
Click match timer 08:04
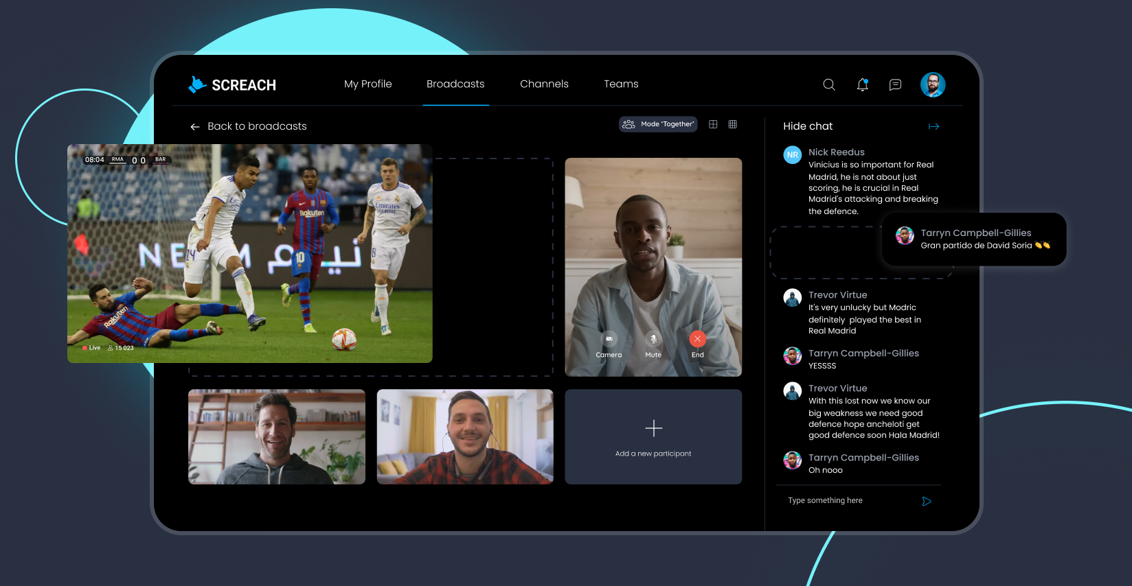[x=95, y=160]
